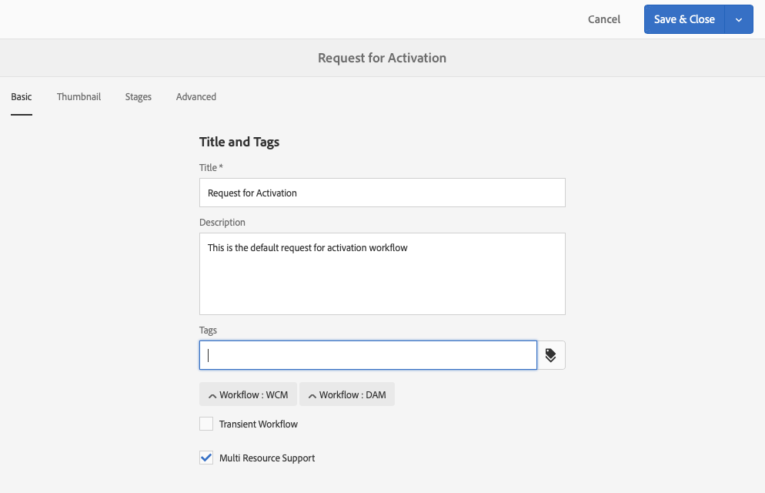Screen dimensions: 765x493
Task: Click the chevron icon on Workflow : DAM tag
Action: (312, 395)
